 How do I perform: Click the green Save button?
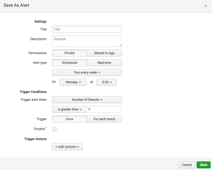[203, 165]
